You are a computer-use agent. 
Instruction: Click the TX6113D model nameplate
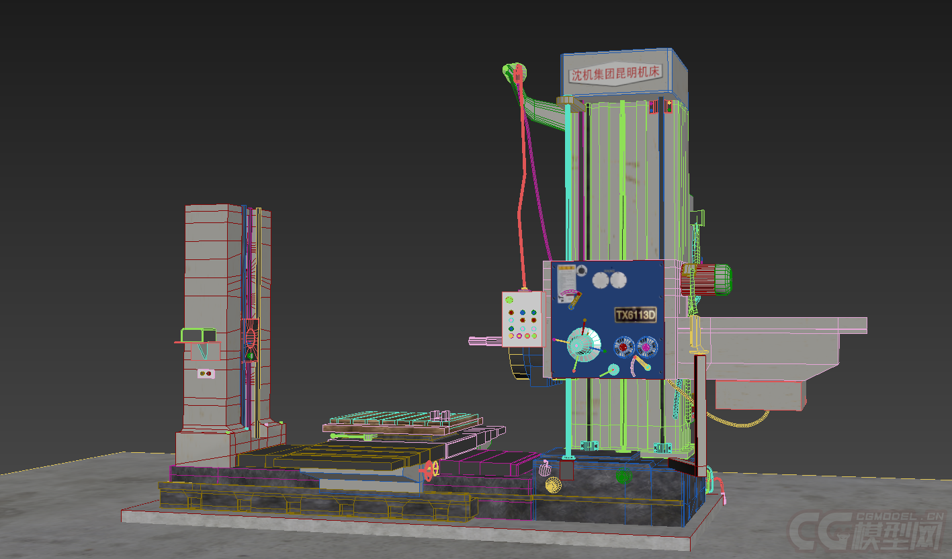click(635, 315)
